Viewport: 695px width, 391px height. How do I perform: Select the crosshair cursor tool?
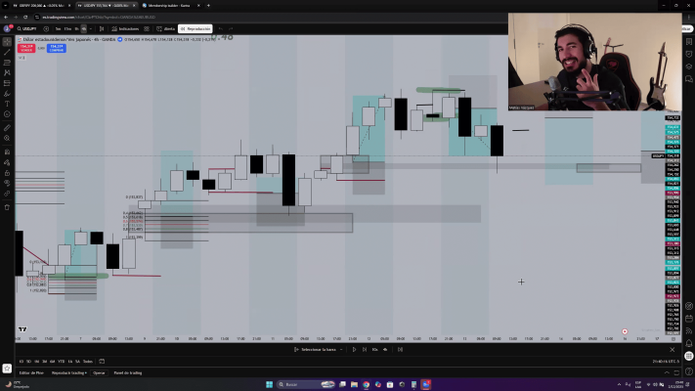click(x=7, y=42)
